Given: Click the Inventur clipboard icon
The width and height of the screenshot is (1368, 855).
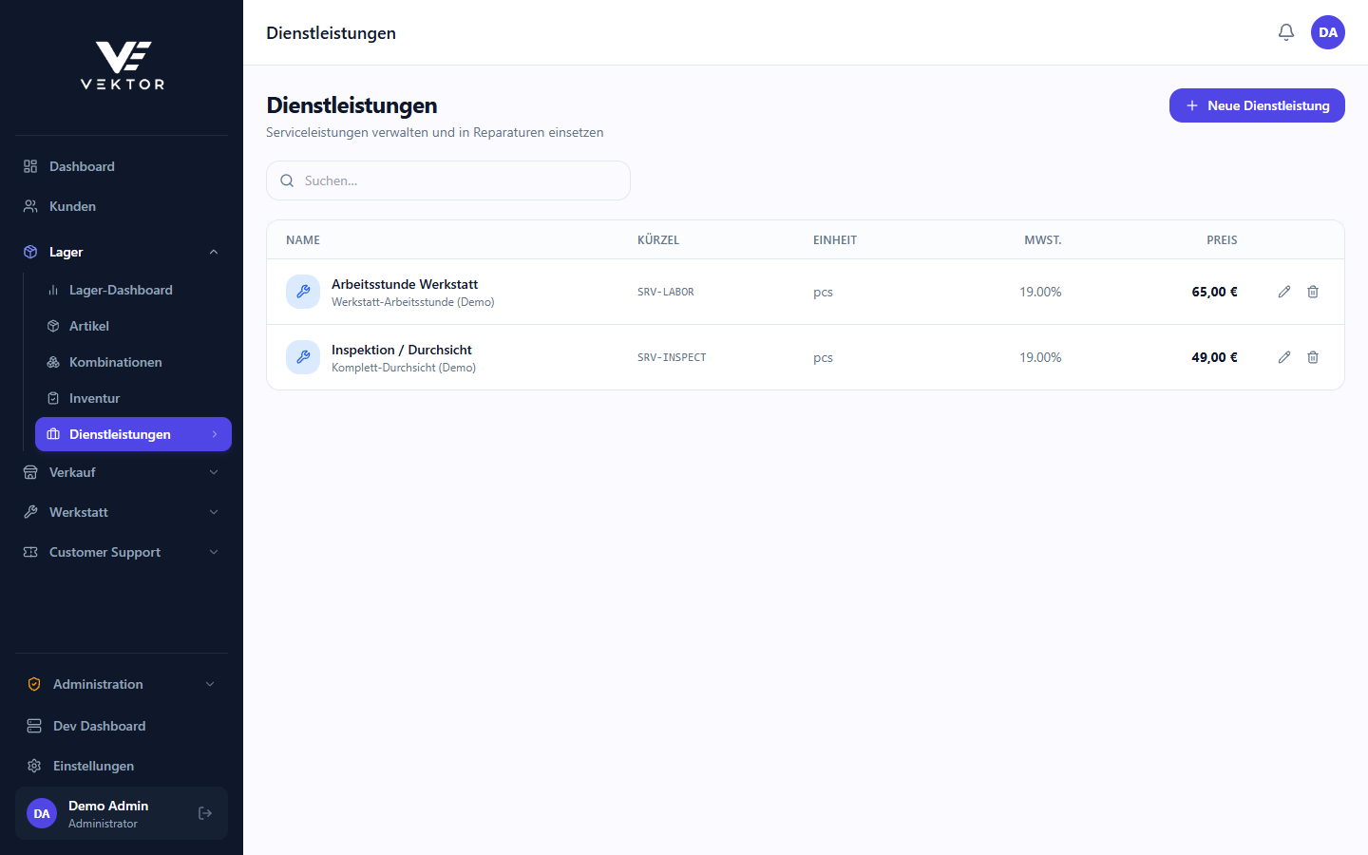Looking at the screenshot, I should (x=53, y=398).
